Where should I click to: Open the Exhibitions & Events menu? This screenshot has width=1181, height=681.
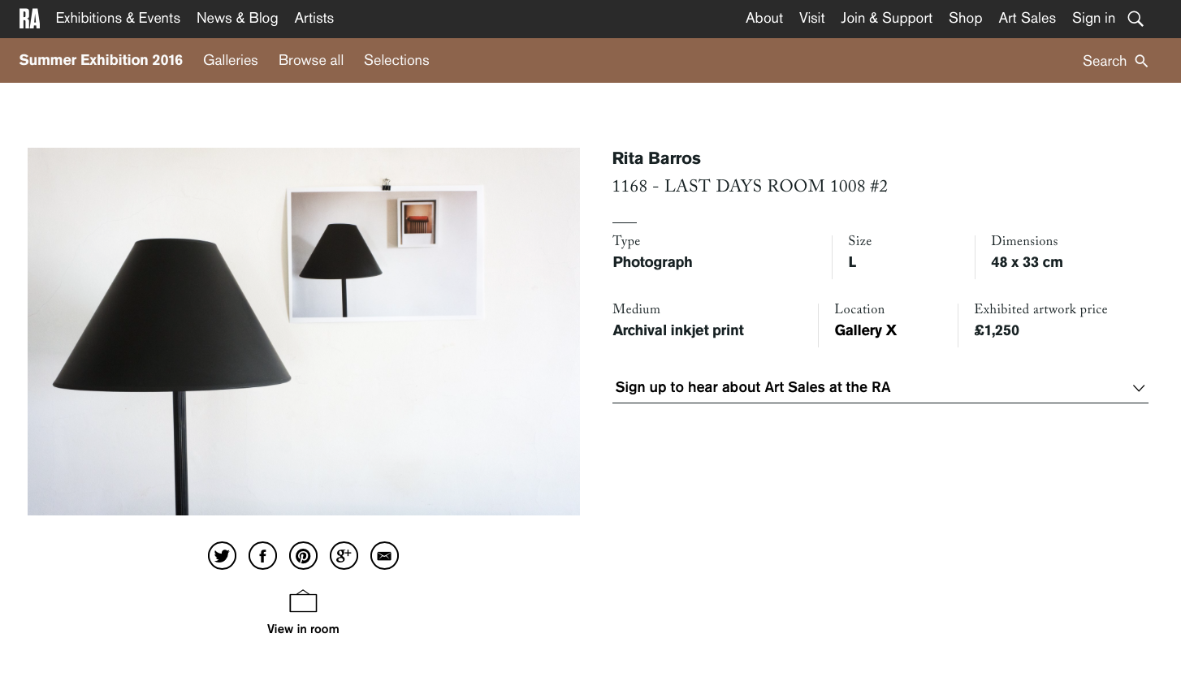(x=118, y=18)
